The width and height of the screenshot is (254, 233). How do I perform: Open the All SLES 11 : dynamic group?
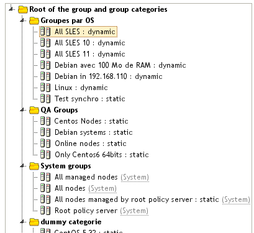coord(90,54)
